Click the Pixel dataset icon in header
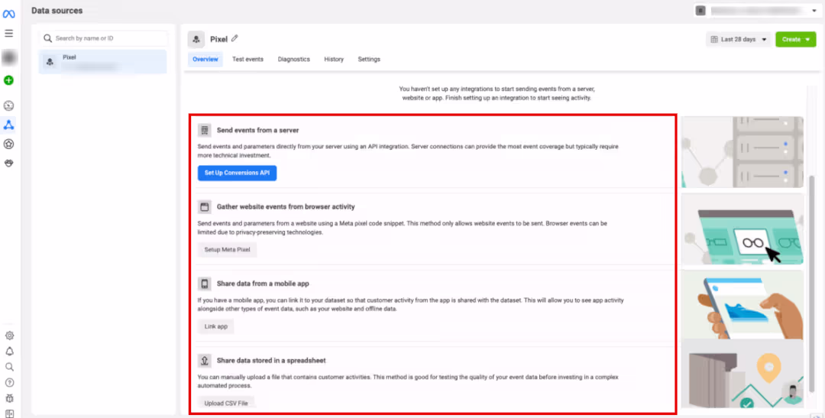 click(196, 40)
